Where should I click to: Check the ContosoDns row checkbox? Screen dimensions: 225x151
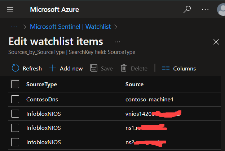(15, 99)
